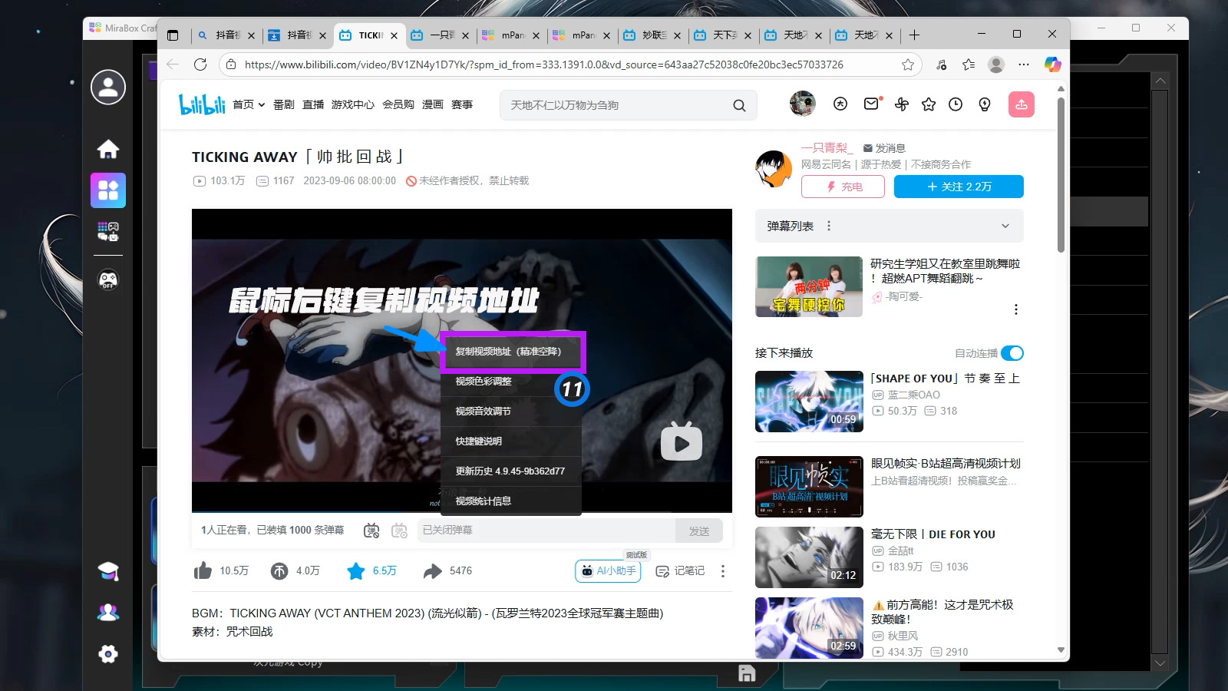Open a new browser tab with plus

914,35
